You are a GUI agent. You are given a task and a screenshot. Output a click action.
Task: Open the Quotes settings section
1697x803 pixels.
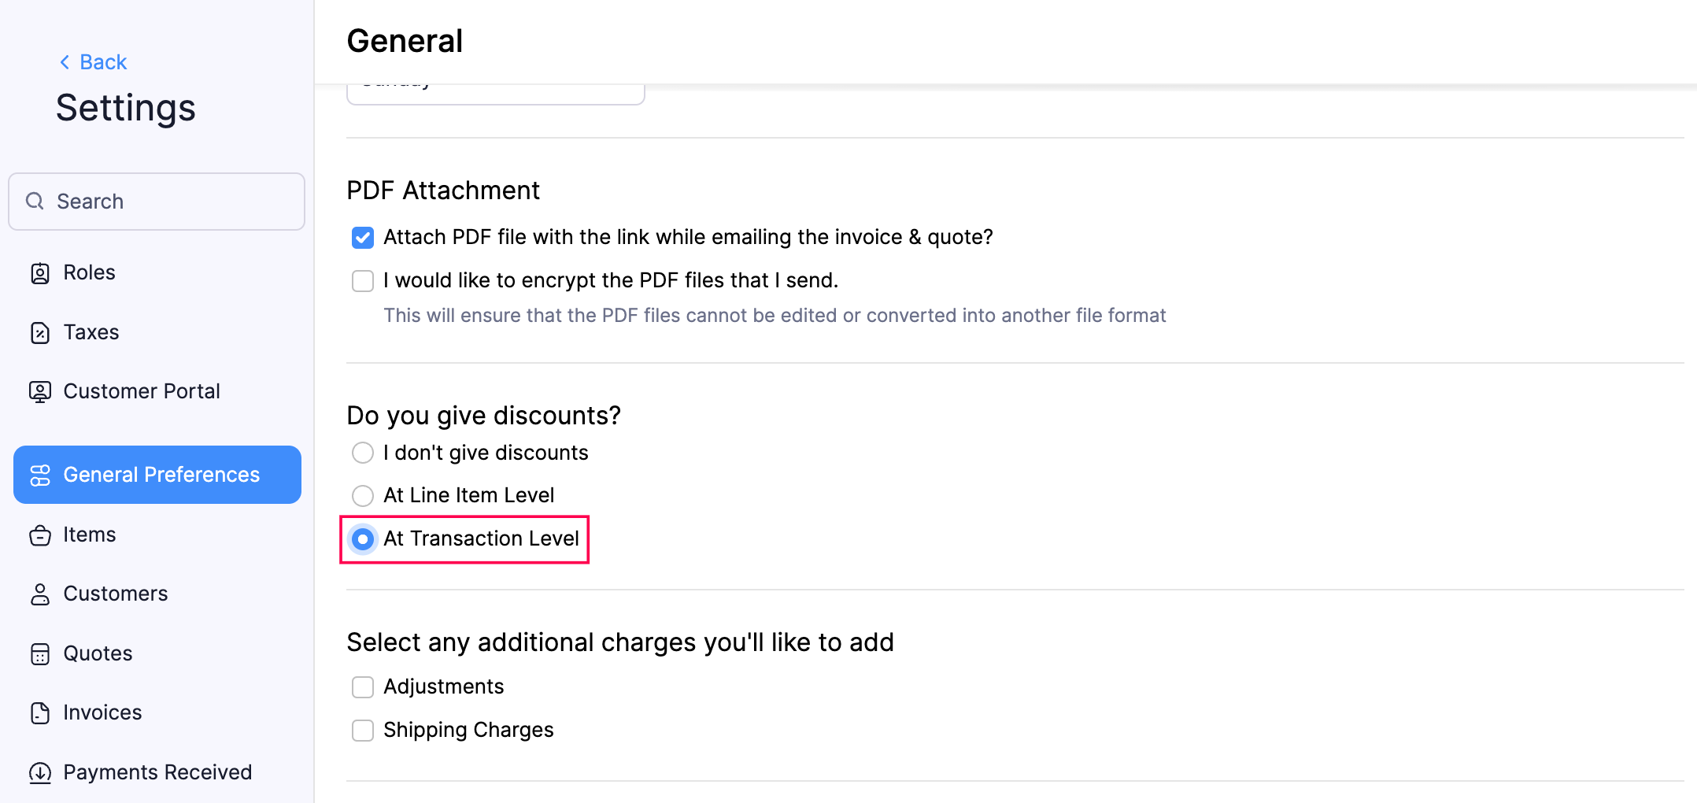97,653
